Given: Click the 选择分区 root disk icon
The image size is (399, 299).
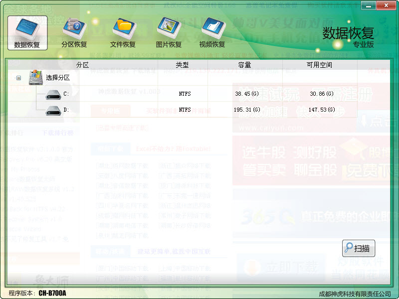Looking at the screenshot, I should [x=36, y=78].
